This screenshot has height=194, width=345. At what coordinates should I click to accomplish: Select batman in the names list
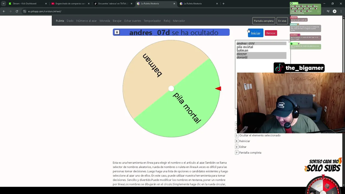[x=261, y=50]
